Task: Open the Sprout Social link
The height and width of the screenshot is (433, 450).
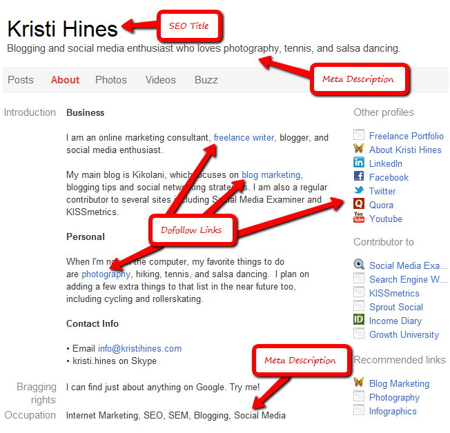Action: coord(396,307)
